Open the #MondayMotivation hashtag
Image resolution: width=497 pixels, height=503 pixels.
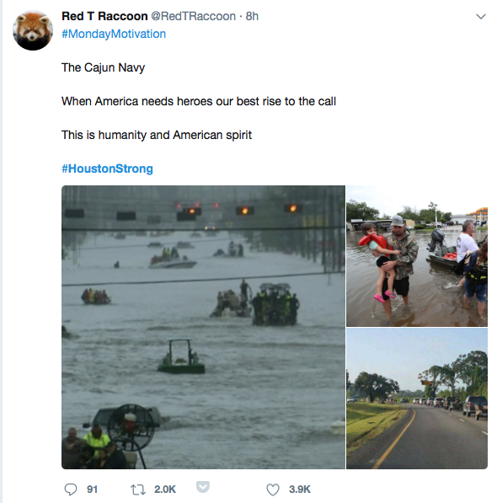click(x=114, y=34)
